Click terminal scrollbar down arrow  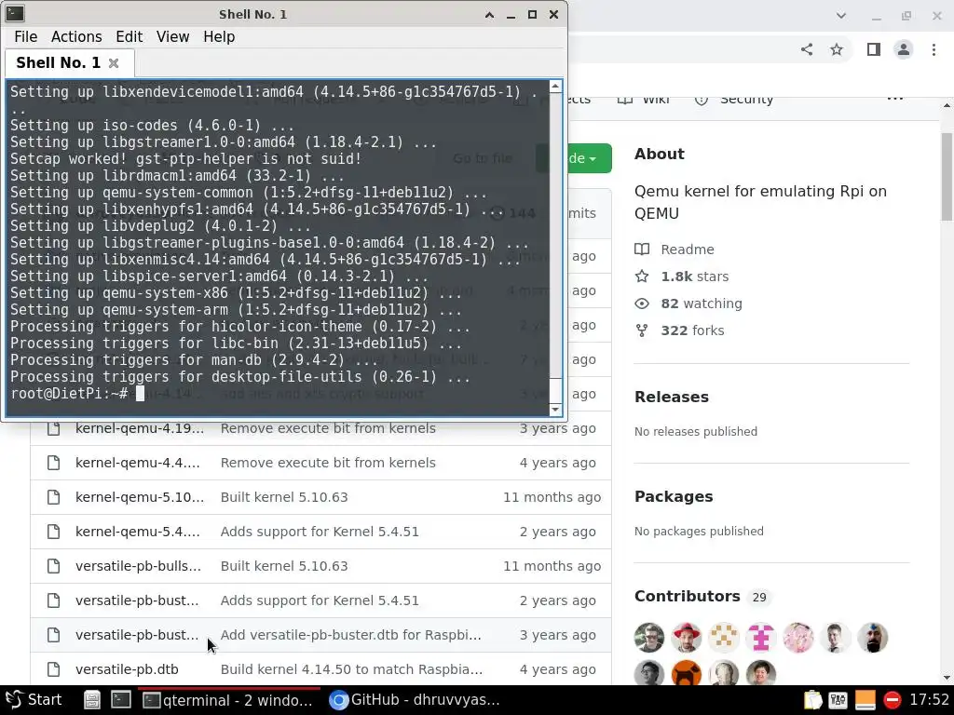555,410
